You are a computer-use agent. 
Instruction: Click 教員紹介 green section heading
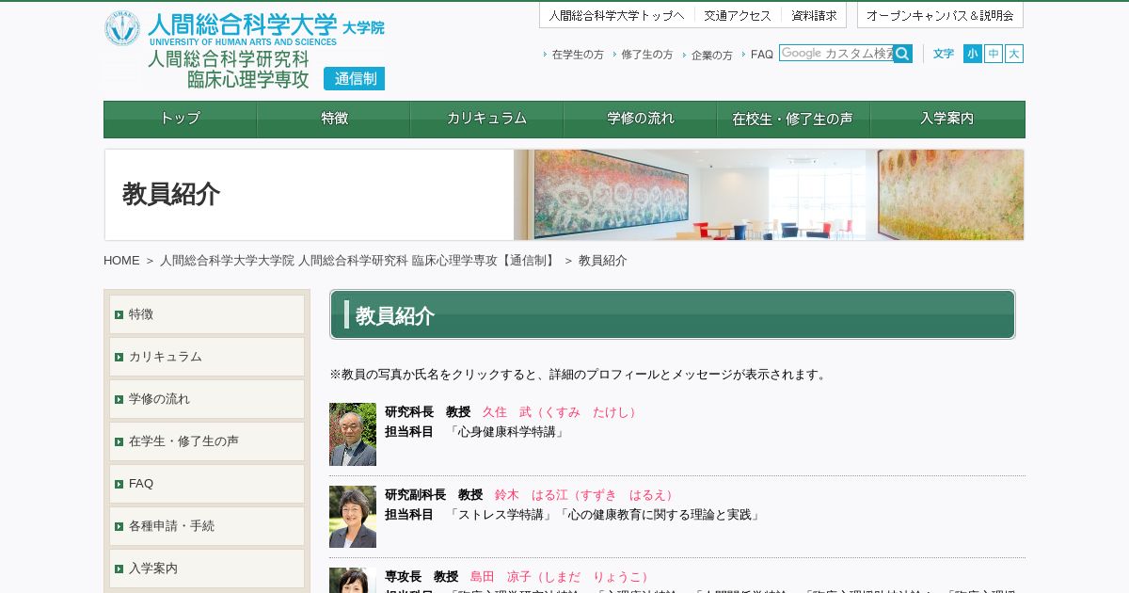click(x=673, y=314)
